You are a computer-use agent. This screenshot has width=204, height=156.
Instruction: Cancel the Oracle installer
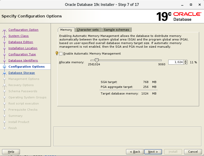pyautogui.click(x=193, y=152)
